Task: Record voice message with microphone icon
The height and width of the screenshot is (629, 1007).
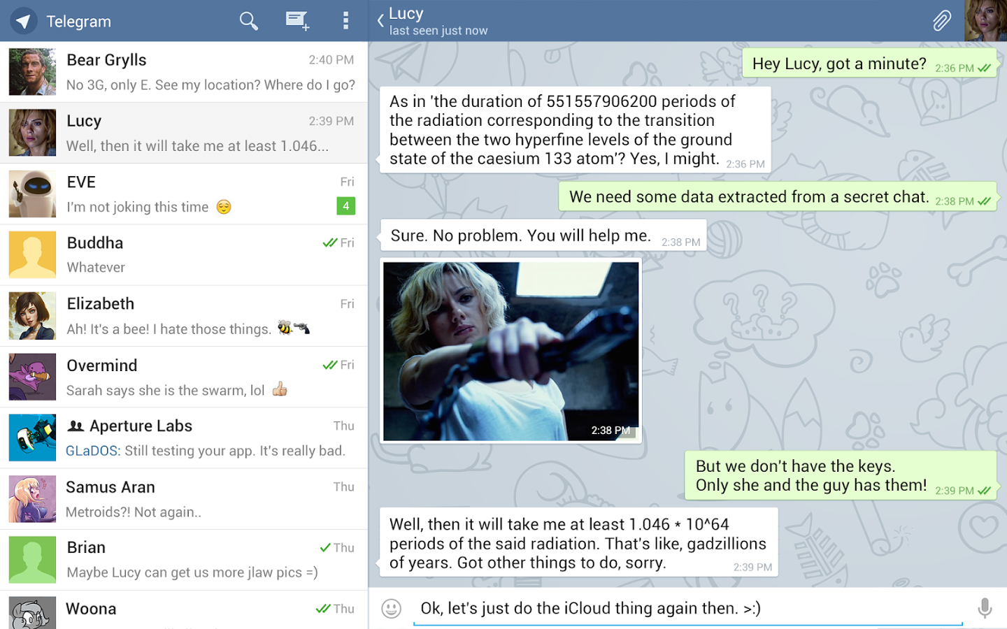Action: click(x=985, y=608)
